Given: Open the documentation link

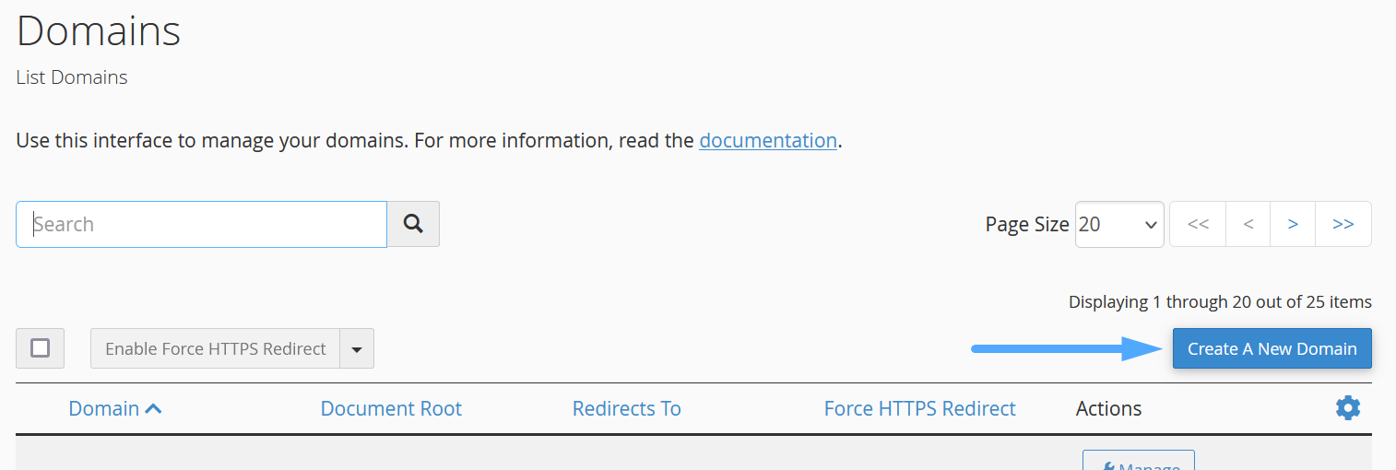Looking at the screenshot, I should (x=768, y=141).
